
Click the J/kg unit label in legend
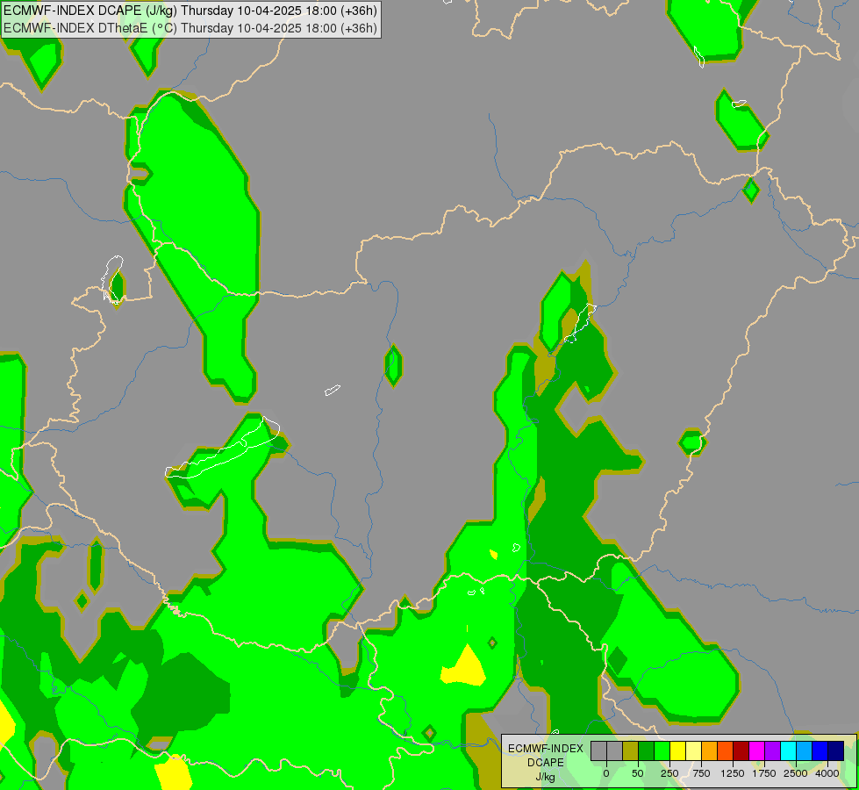tap(546, 777)
